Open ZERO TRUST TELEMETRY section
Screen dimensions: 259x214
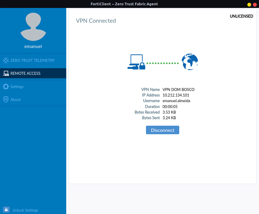click(33, 60)
